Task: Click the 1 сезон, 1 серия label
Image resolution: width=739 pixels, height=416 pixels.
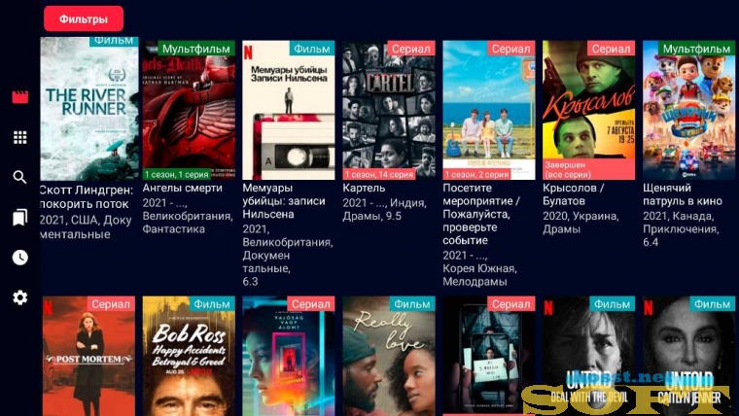Action: pyautogui.click(x=176, y=174)
